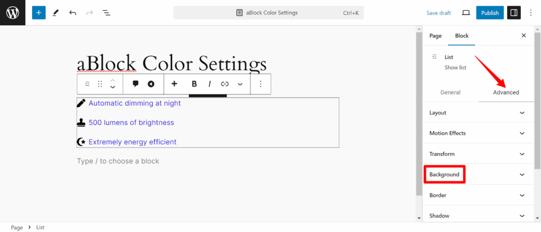This screenshot has width=541, height=232.
Task: Open the More formatting dropdown chevron
Action: click(240, 84)
